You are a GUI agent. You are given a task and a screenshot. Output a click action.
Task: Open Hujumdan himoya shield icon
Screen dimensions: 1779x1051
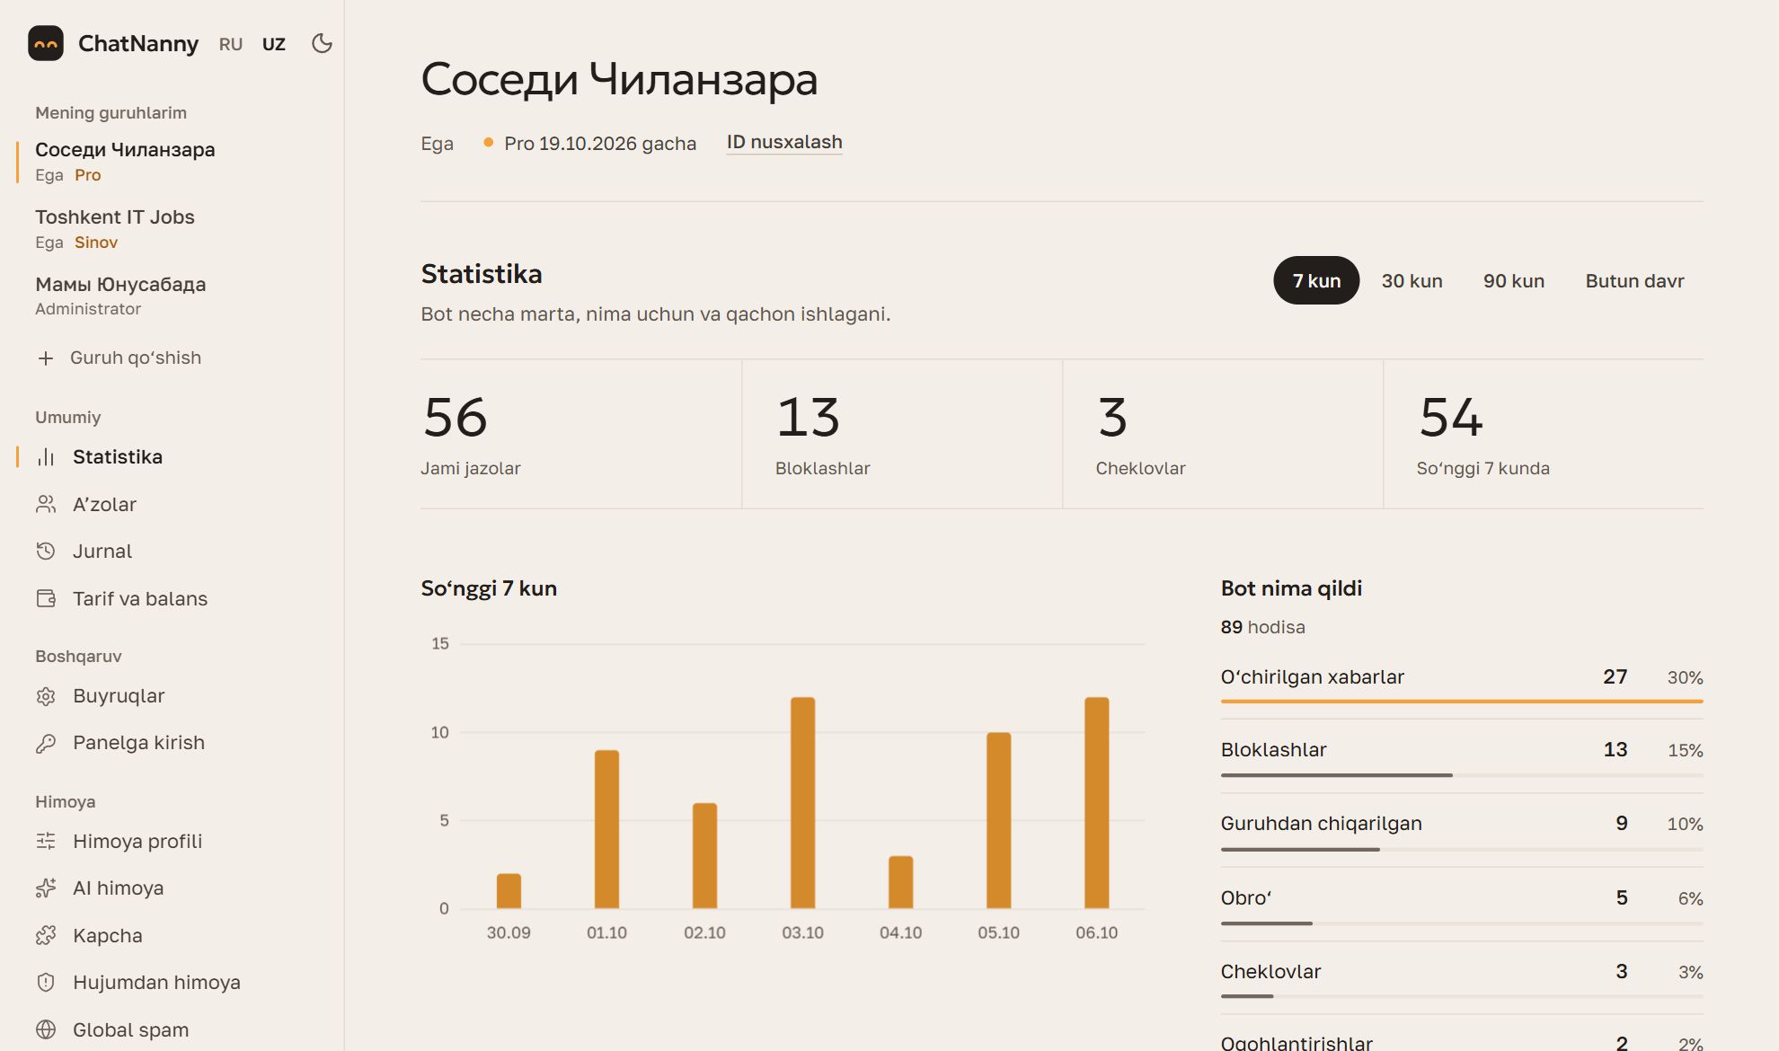click(x=46, y=982)
